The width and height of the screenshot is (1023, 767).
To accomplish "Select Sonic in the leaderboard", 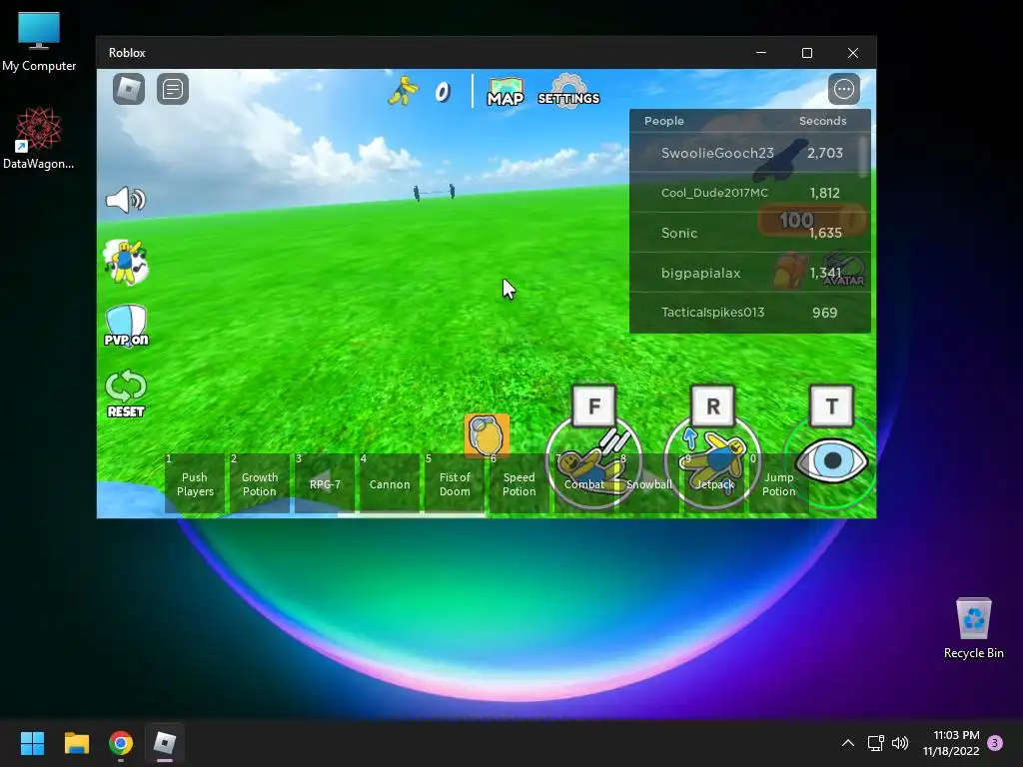I will (x=749, y=233).
